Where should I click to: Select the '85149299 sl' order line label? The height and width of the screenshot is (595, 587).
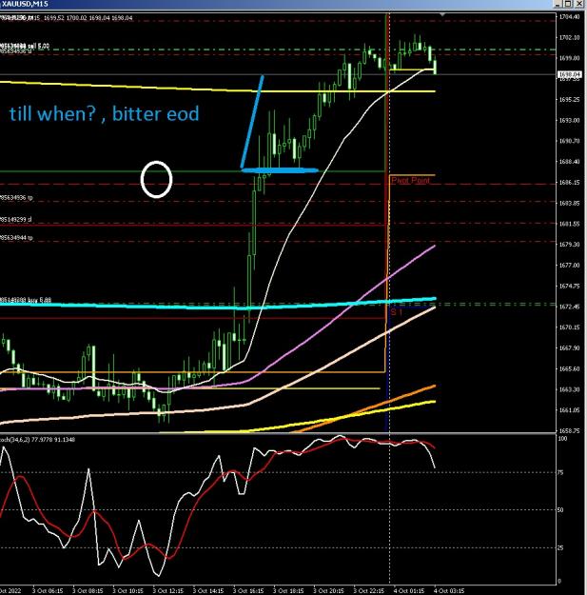click(16, 219)
